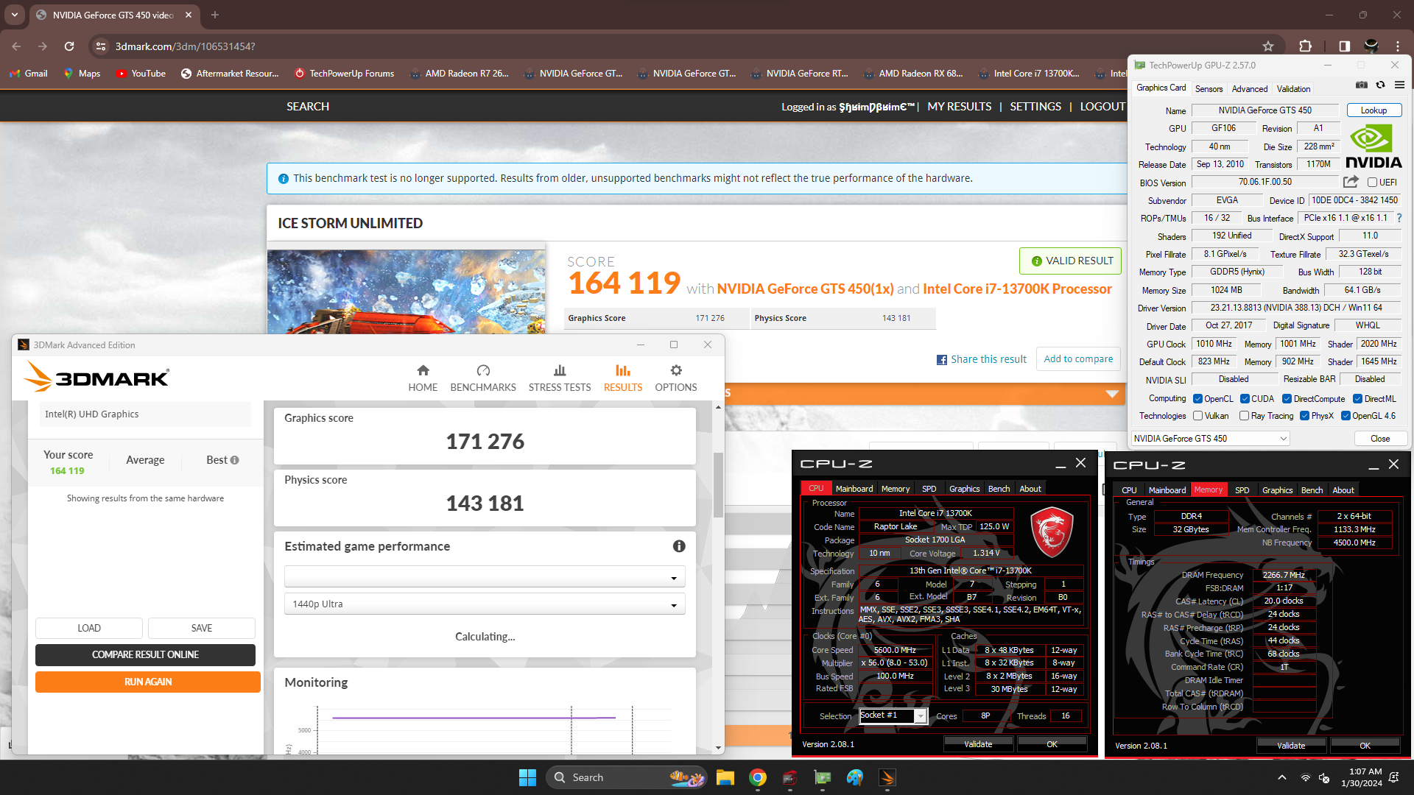Open Bench tab in left CPU-Z
The height and width of the screenshot is (795, 1414).
coord(999,489)
